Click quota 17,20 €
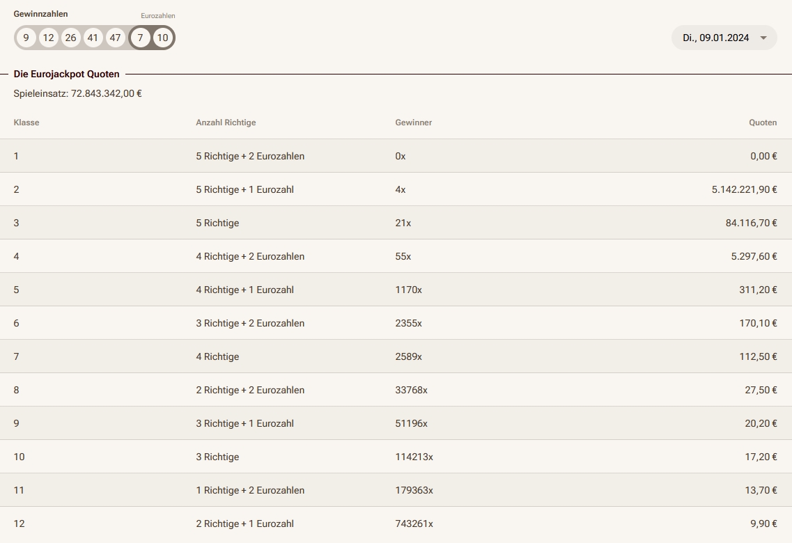 [x=761, y=457]
